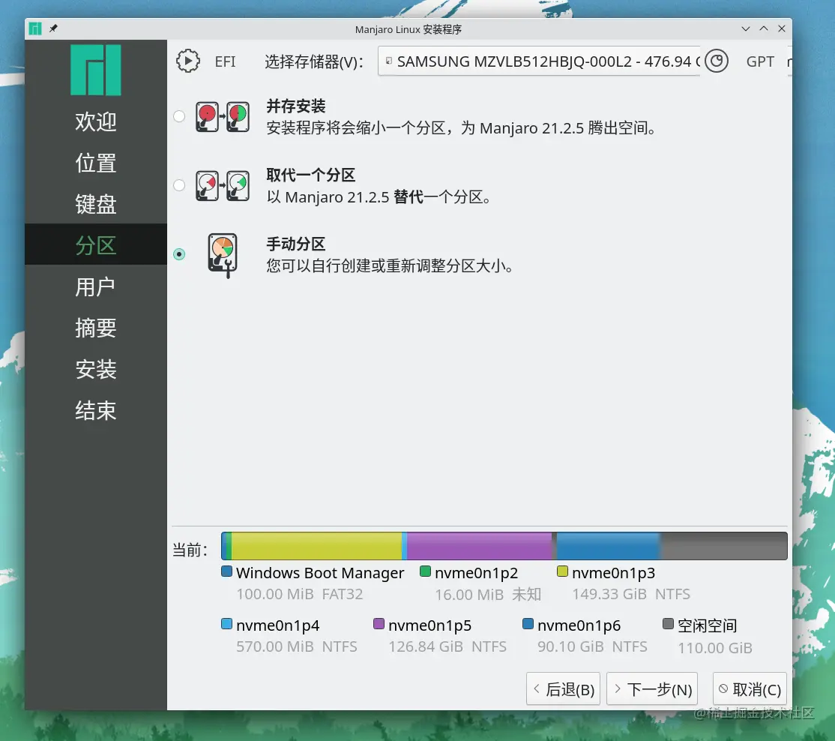The width and height of the screenshot is (835, 741).
Task: Click the 选择存储器(V) label
Action: click(x=314, y=61)
